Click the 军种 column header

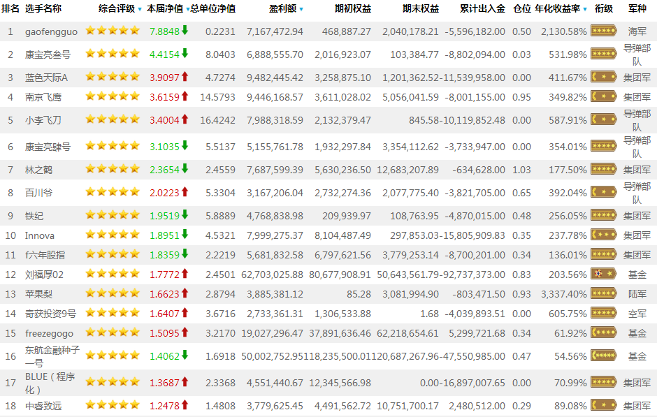click(637, 8)
